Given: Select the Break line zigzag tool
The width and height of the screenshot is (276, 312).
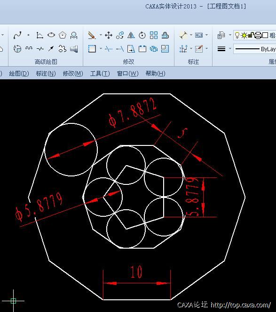Looking at the screenshot, I should 40,48.
